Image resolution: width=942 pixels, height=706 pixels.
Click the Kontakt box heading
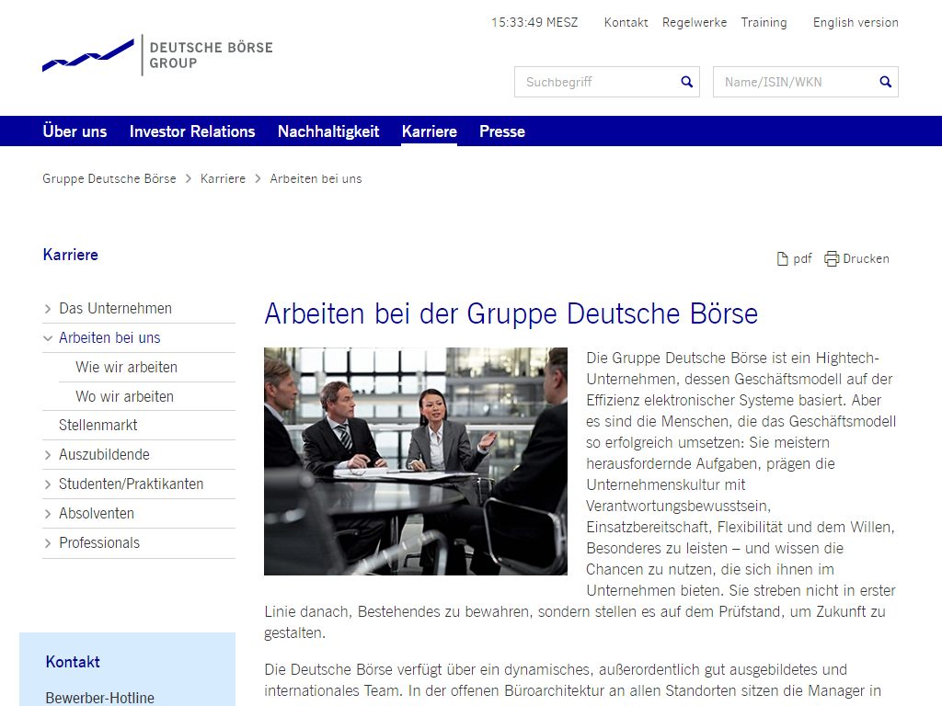click(x=73, y=662)
